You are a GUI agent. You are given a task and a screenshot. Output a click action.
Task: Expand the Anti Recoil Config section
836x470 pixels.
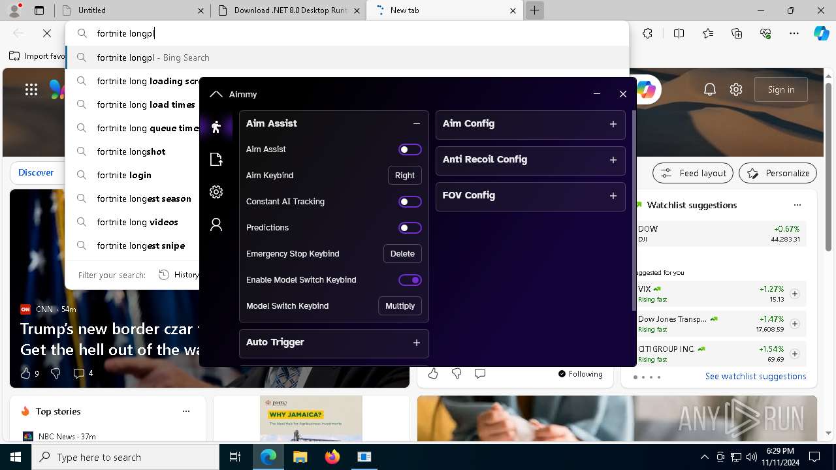tap(613, 160)
